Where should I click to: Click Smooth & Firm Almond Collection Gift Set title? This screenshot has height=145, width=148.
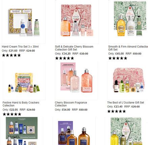pyautogui.click(x=128, y=48)
